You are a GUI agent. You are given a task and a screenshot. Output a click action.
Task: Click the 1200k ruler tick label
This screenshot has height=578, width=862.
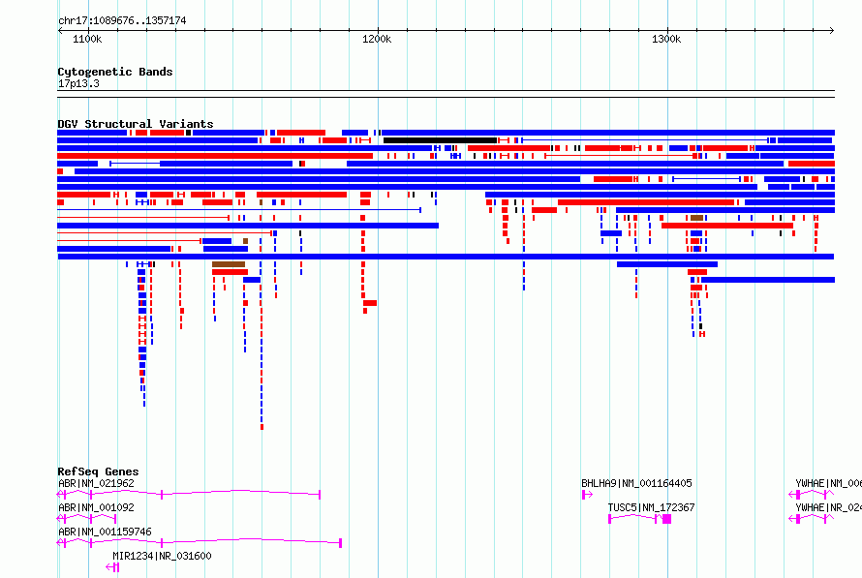tap(377, 39)
